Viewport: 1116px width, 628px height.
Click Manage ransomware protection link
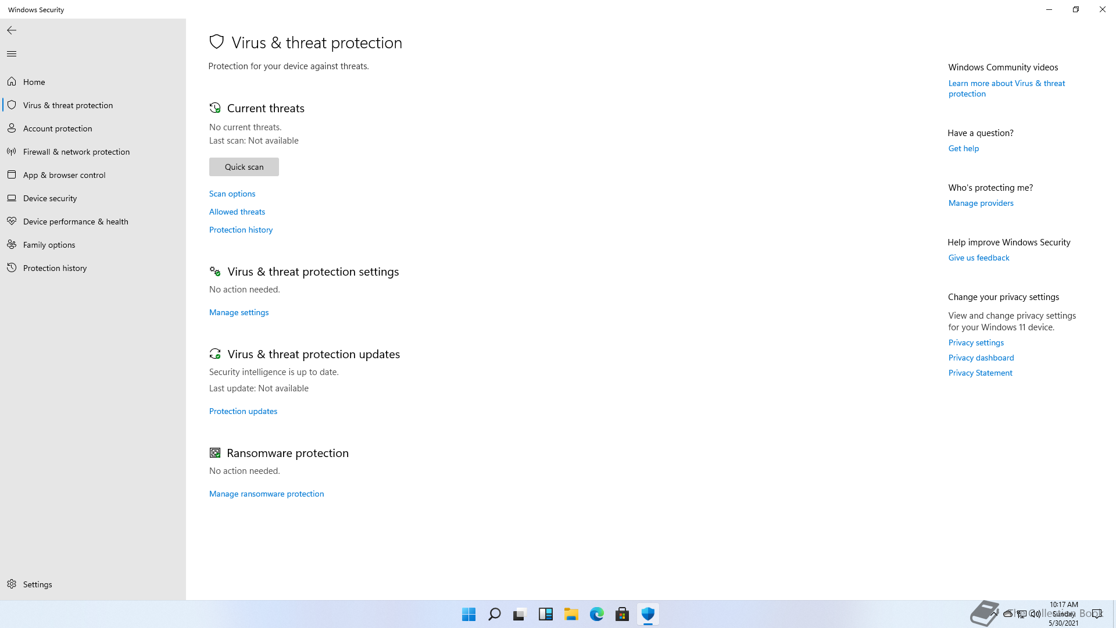click(x=267, y=494)
